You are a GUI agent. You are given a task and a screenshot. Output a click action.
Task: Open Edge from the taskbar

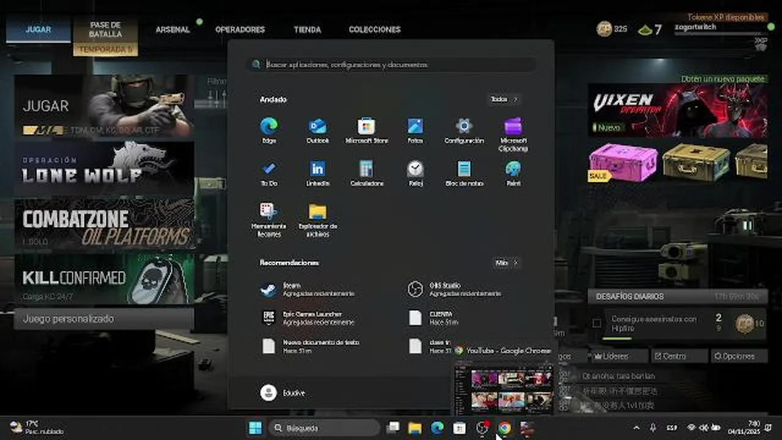click(437, 428)
